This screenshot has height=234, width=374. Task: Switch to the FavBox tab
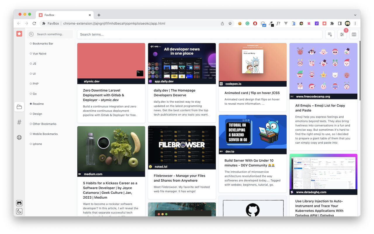[64, 15]
